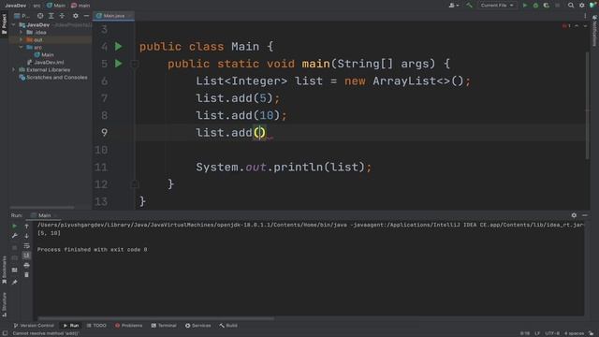Select the Main.java editor tab
Viewport: 599px width, 337px height.
tap(113, 16)
